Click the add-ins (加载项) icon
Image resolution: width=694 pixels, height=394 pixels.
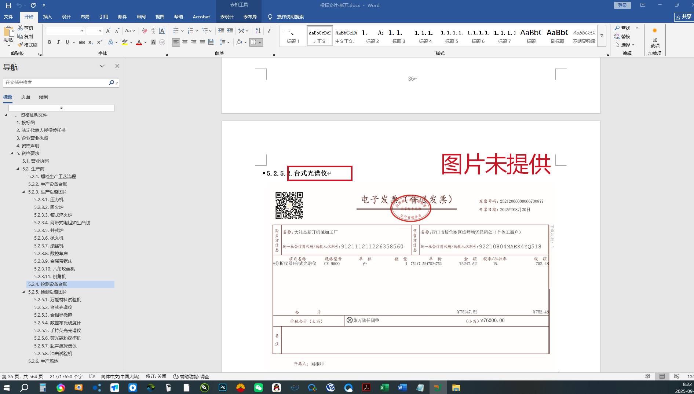click(x=655, y=31)
